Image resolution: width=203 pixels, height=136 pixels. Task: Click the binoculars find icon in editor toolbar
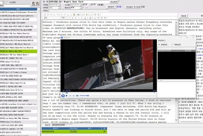(x=78, y=15)
